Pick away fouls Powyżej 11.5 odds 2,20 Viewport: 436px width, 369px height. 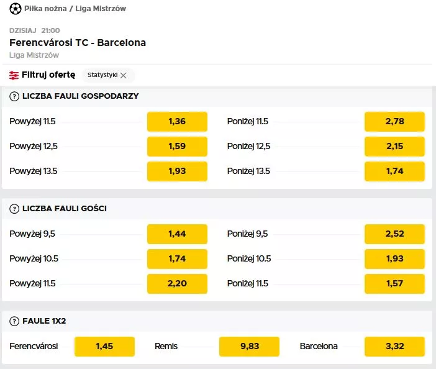(177, 284)
